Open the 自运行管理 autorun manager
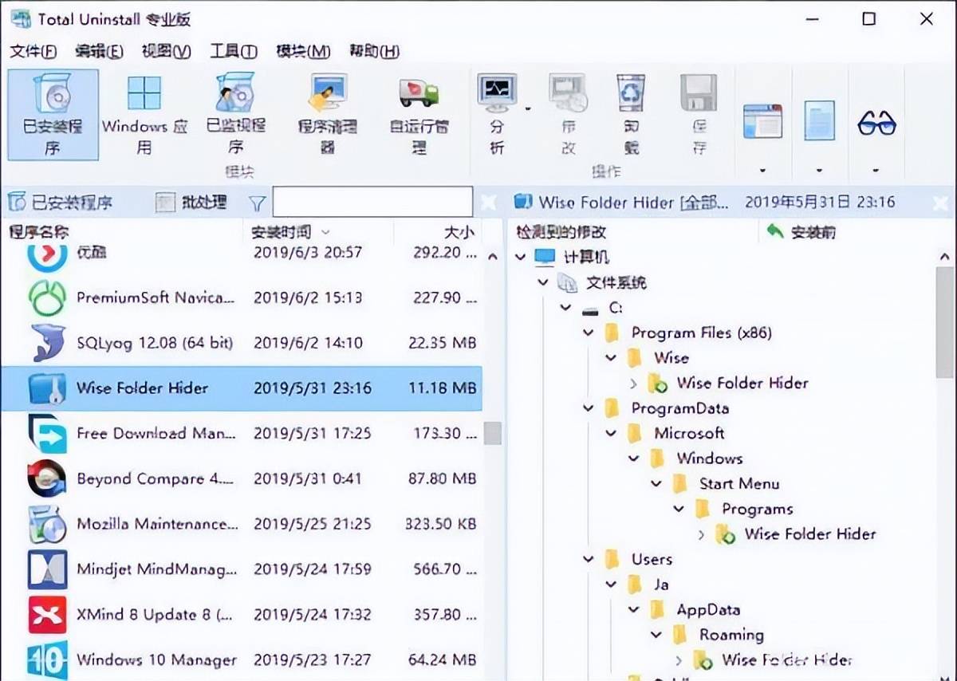Image resolution: width=957 pixels, height=681 pixels. click(419, 114)
